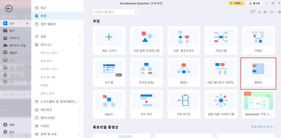Select 전략 및 기획 subcategory
Image resolution: width=281 pixels, height=138 pixels.
(x=48, y=77)
